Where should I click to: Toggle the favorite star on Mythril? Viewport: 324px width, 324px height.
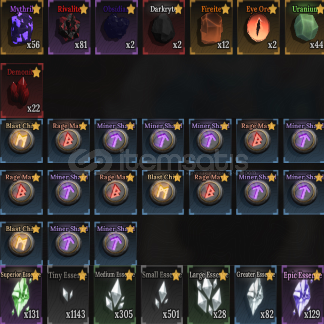point(36,9)
